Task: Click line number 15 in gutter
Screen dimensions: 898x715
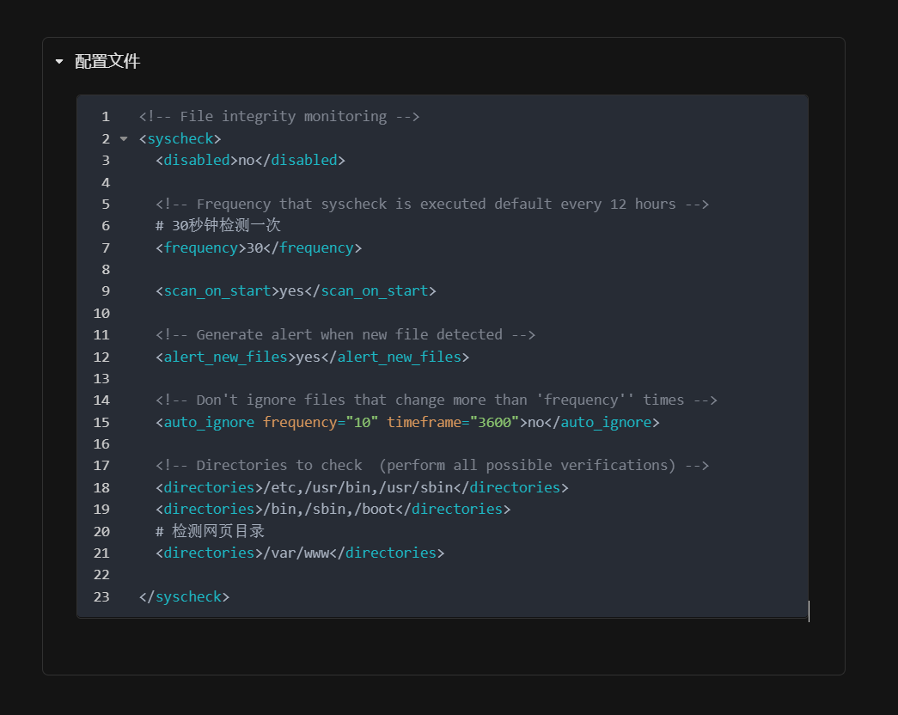Action: coord(101,422)
